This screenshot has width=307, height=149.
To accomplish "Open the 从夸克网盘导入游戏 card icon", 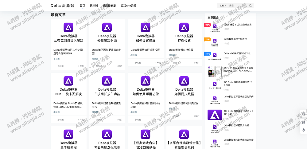I will point(68,27).
